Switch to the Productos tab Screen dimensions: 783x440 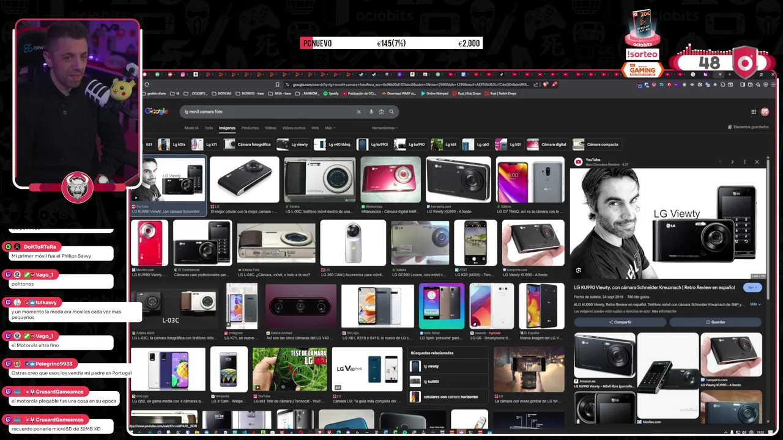click(250, 128)
